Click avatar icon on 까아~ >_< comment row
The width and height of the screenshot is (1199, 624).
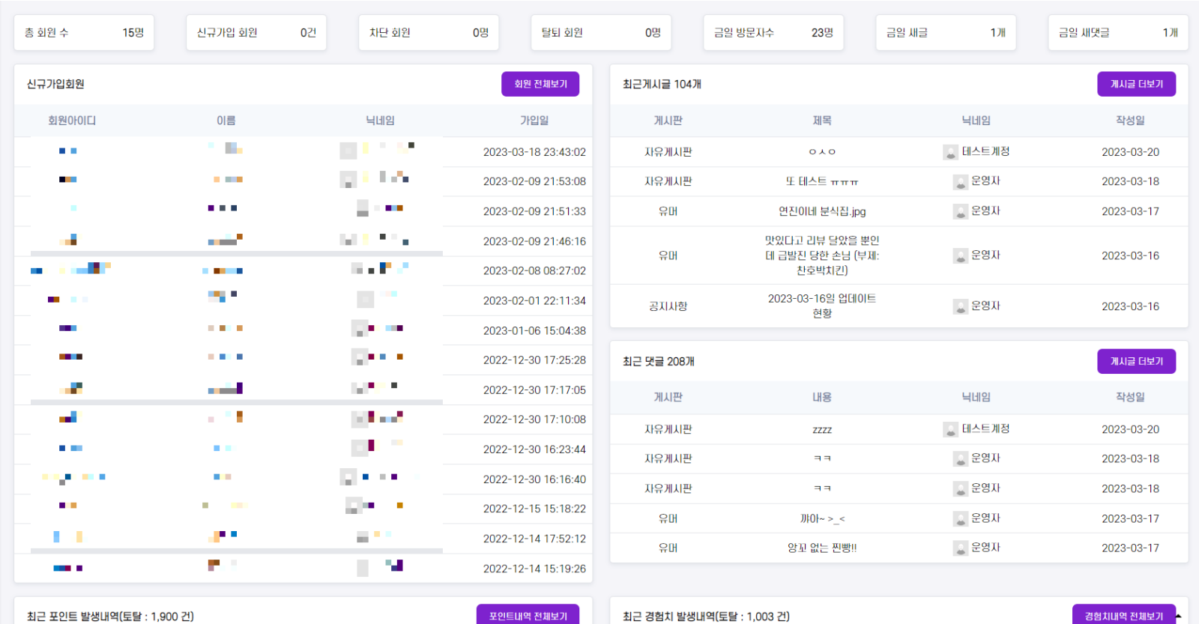960,518
